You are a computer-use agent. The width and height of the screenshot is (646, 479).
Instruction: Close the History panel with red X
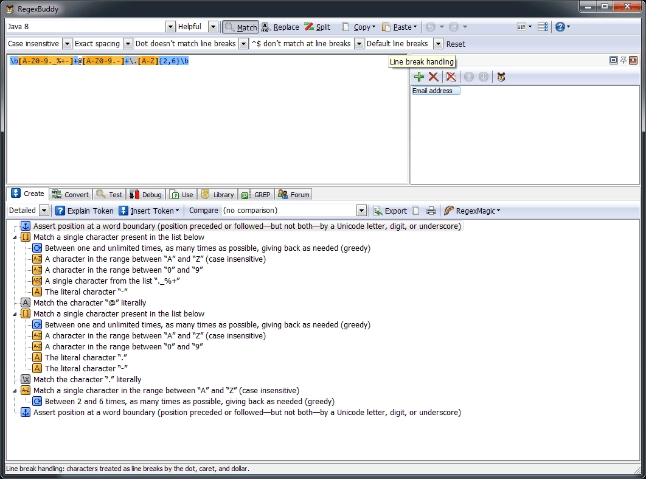633,60
